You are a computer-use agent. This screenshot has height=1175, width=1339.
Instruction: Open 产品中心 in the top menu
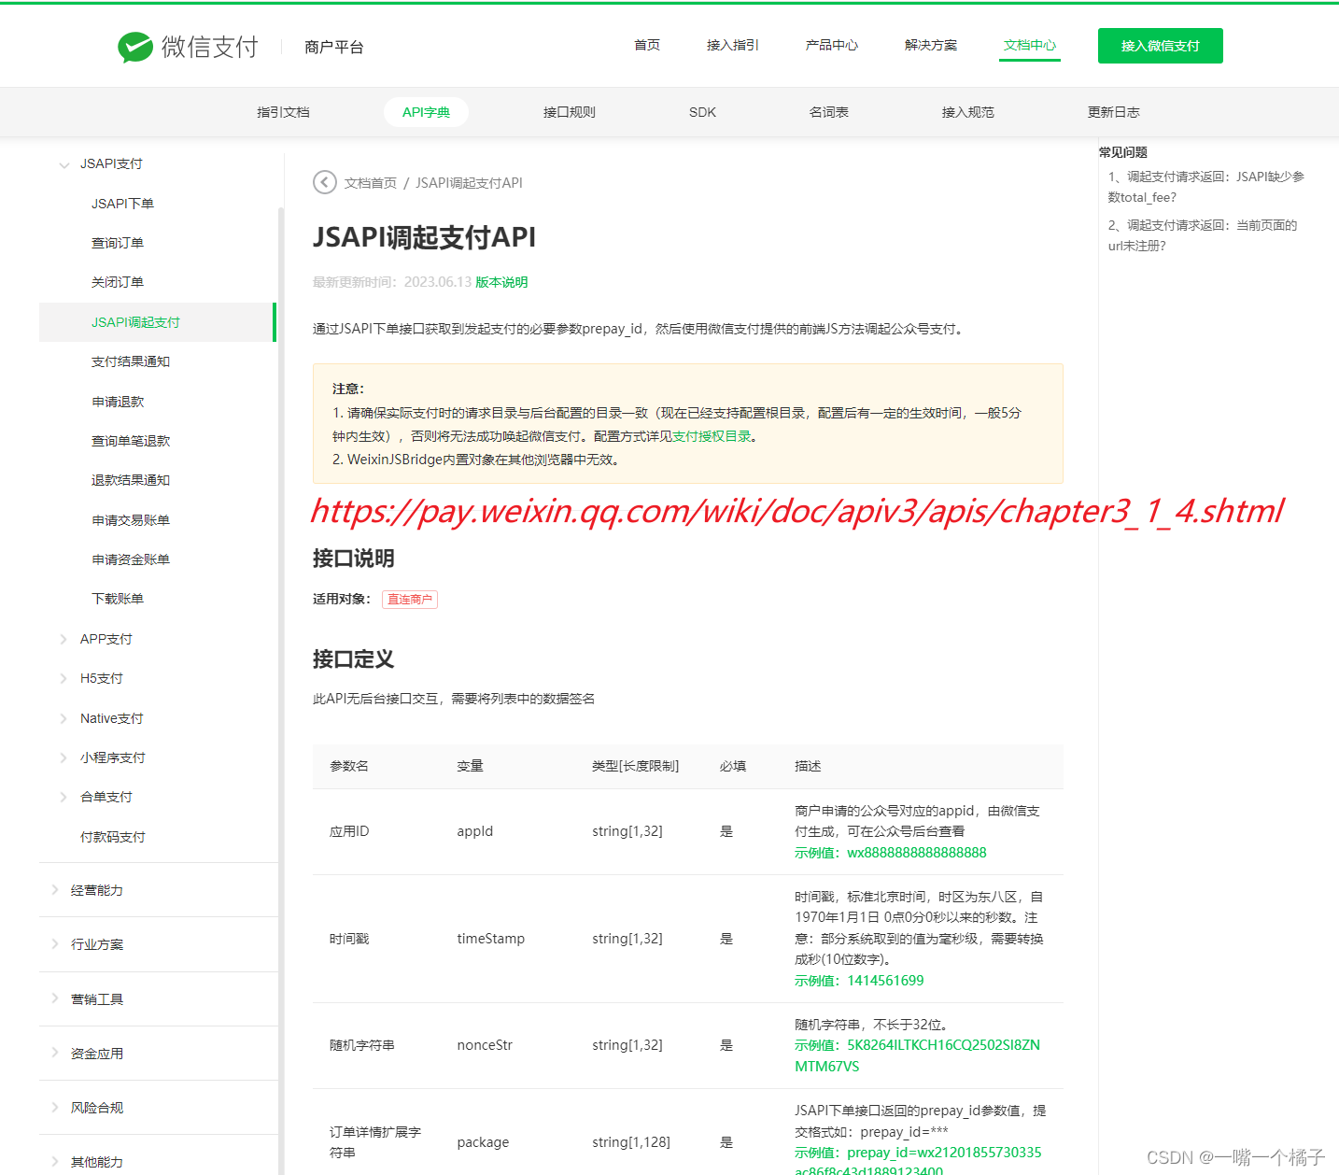click(831, 44)
